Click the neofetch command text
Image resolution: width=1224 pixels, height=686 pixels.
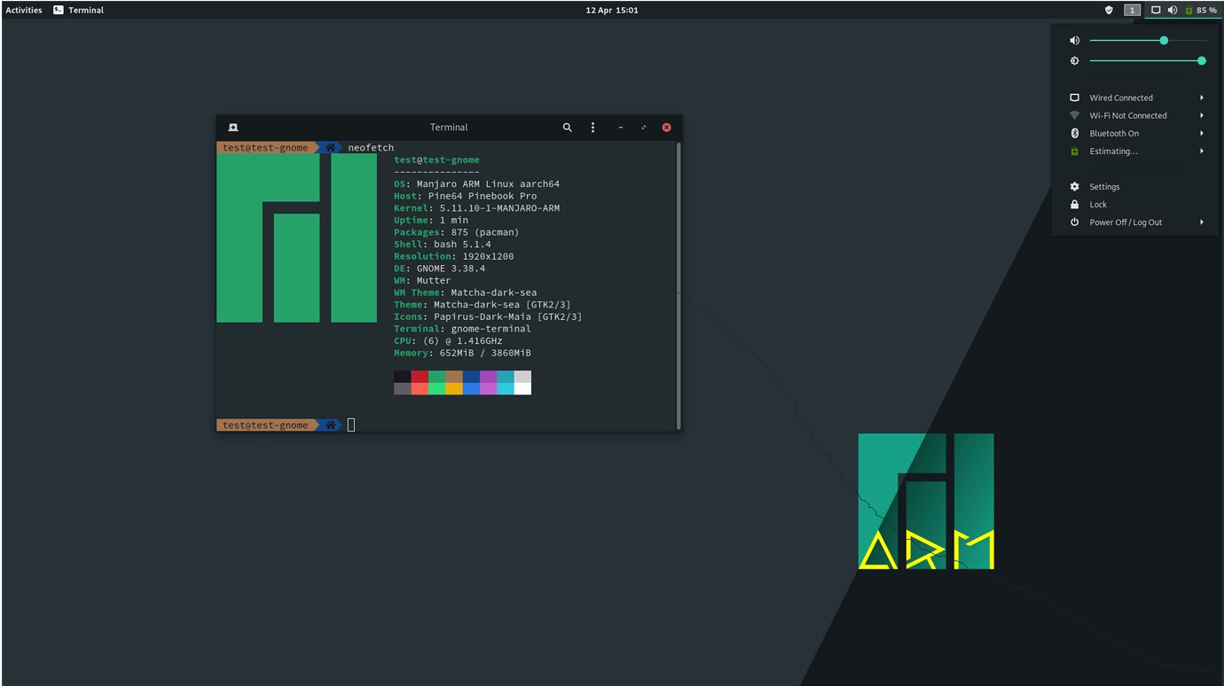[371, 148]
